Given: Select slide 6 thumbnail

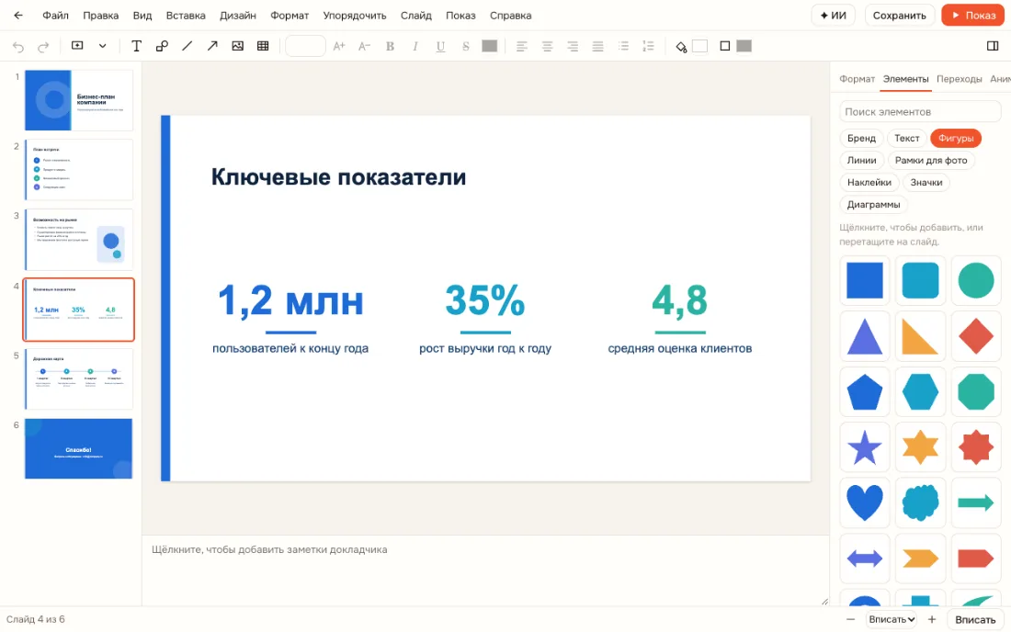Looking at the screenshot, I should coord(79,448).
